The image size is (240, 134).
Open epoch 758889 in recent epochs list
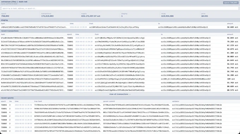point(4,116)
